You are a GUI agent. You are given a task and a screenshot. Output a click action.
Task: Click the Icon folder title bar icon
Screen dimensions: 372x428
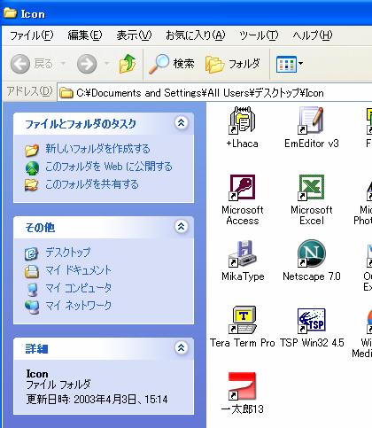click(x=10, y=13)
